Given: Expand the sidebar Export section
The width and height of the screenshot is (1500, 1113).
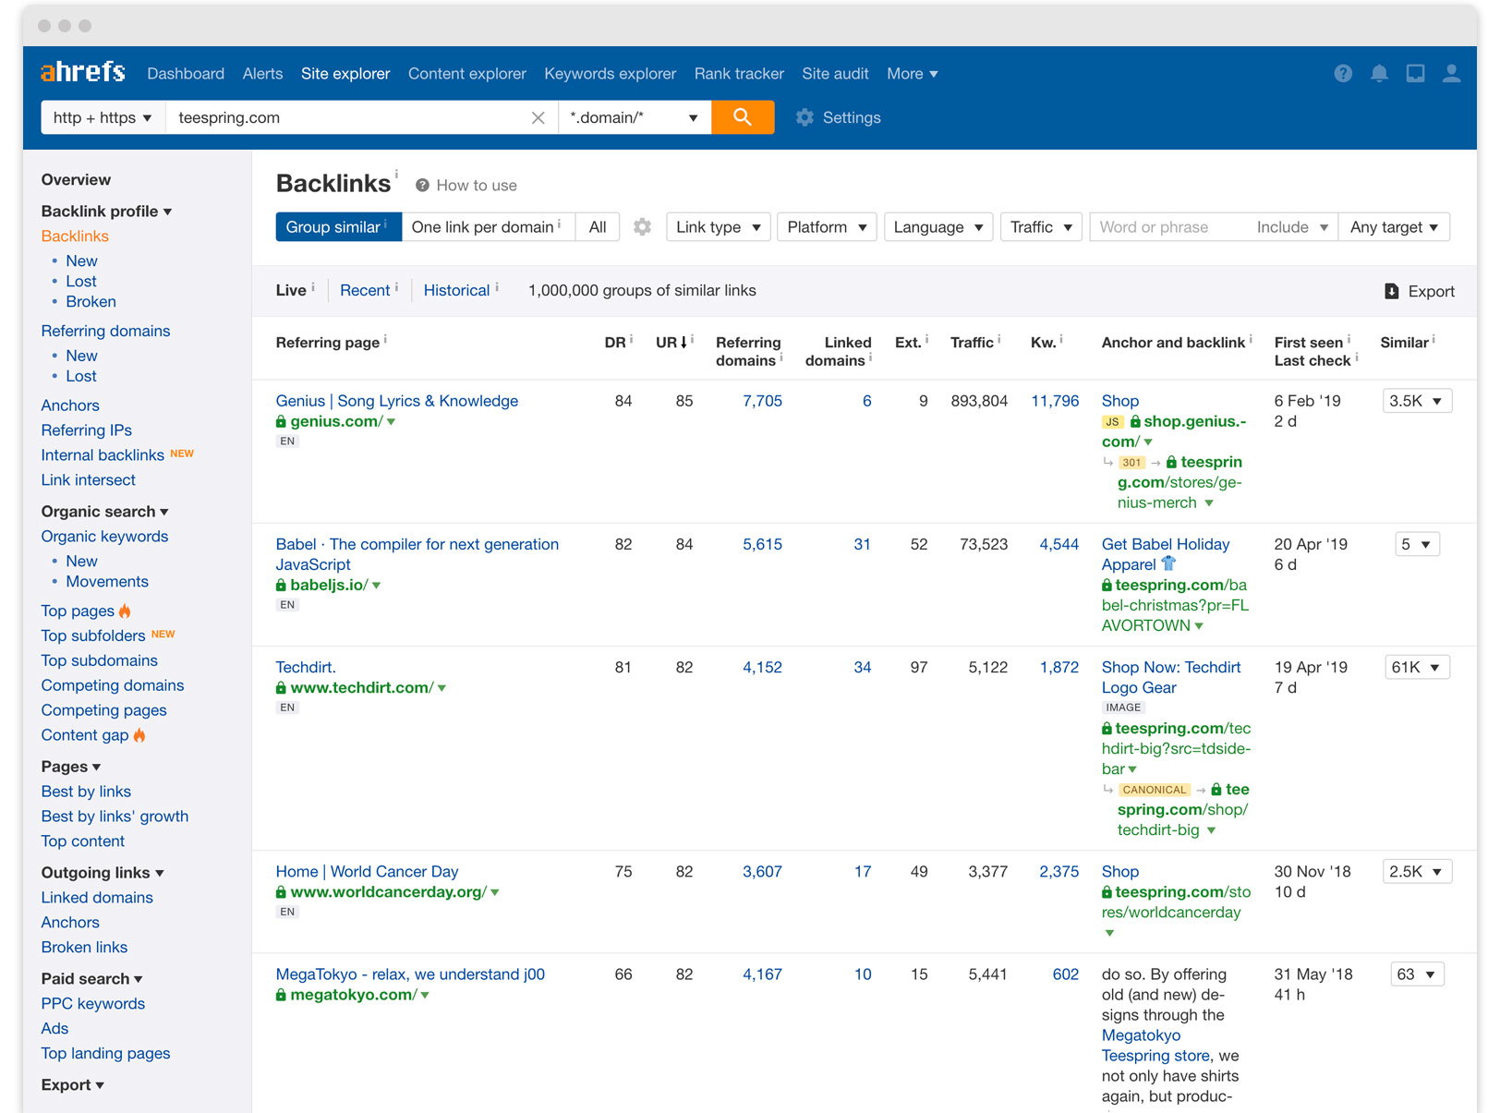Looking at the screenshot, I should point(72,1085).
